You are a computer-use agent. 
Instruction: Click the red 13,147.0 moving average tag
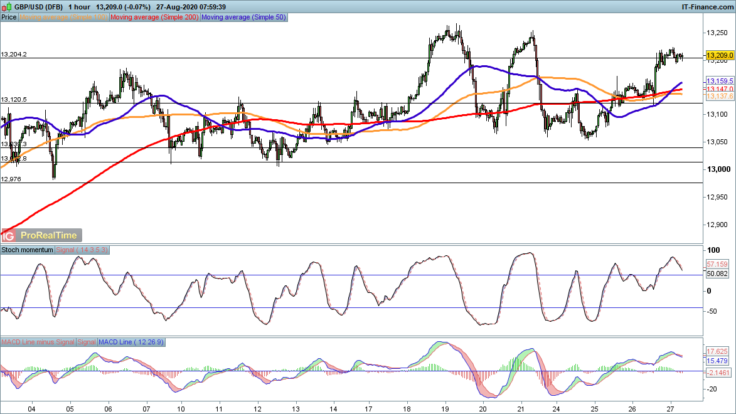720,88
